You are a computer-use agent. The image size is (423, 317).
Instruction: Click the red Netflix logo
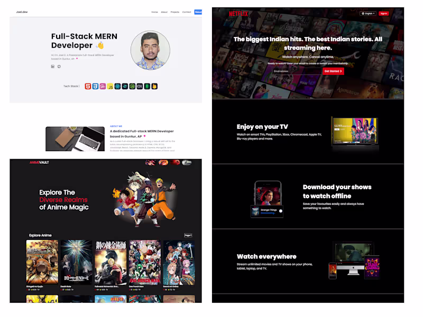[238, 14]
